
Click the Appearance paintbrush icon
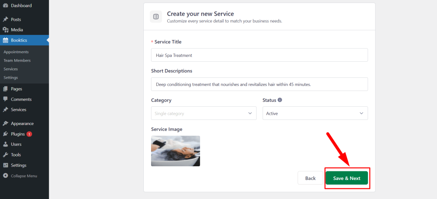tap(5, 123)
